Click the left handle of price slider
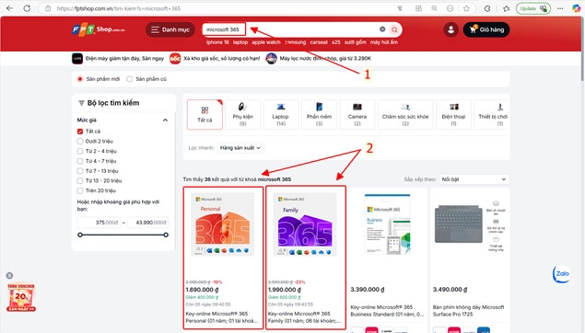The height and width of the screenshot is (333, 585). (x=80, y=235)
